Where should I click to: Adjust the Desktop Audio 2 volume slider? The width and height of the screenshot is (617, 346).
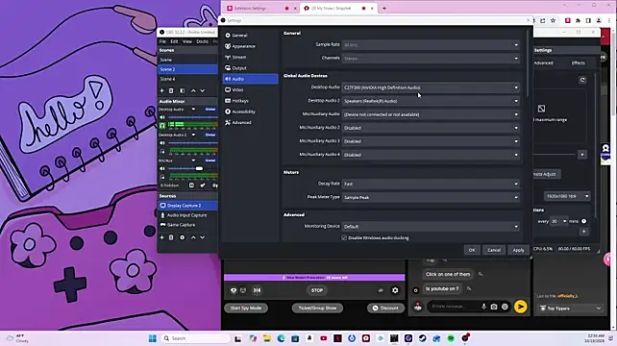(193, 143)
